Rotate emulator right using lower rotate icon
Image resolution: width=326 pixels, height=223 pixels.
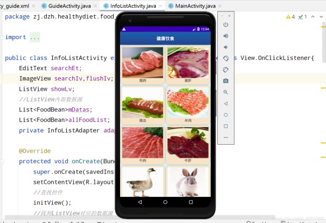point(226,70)
